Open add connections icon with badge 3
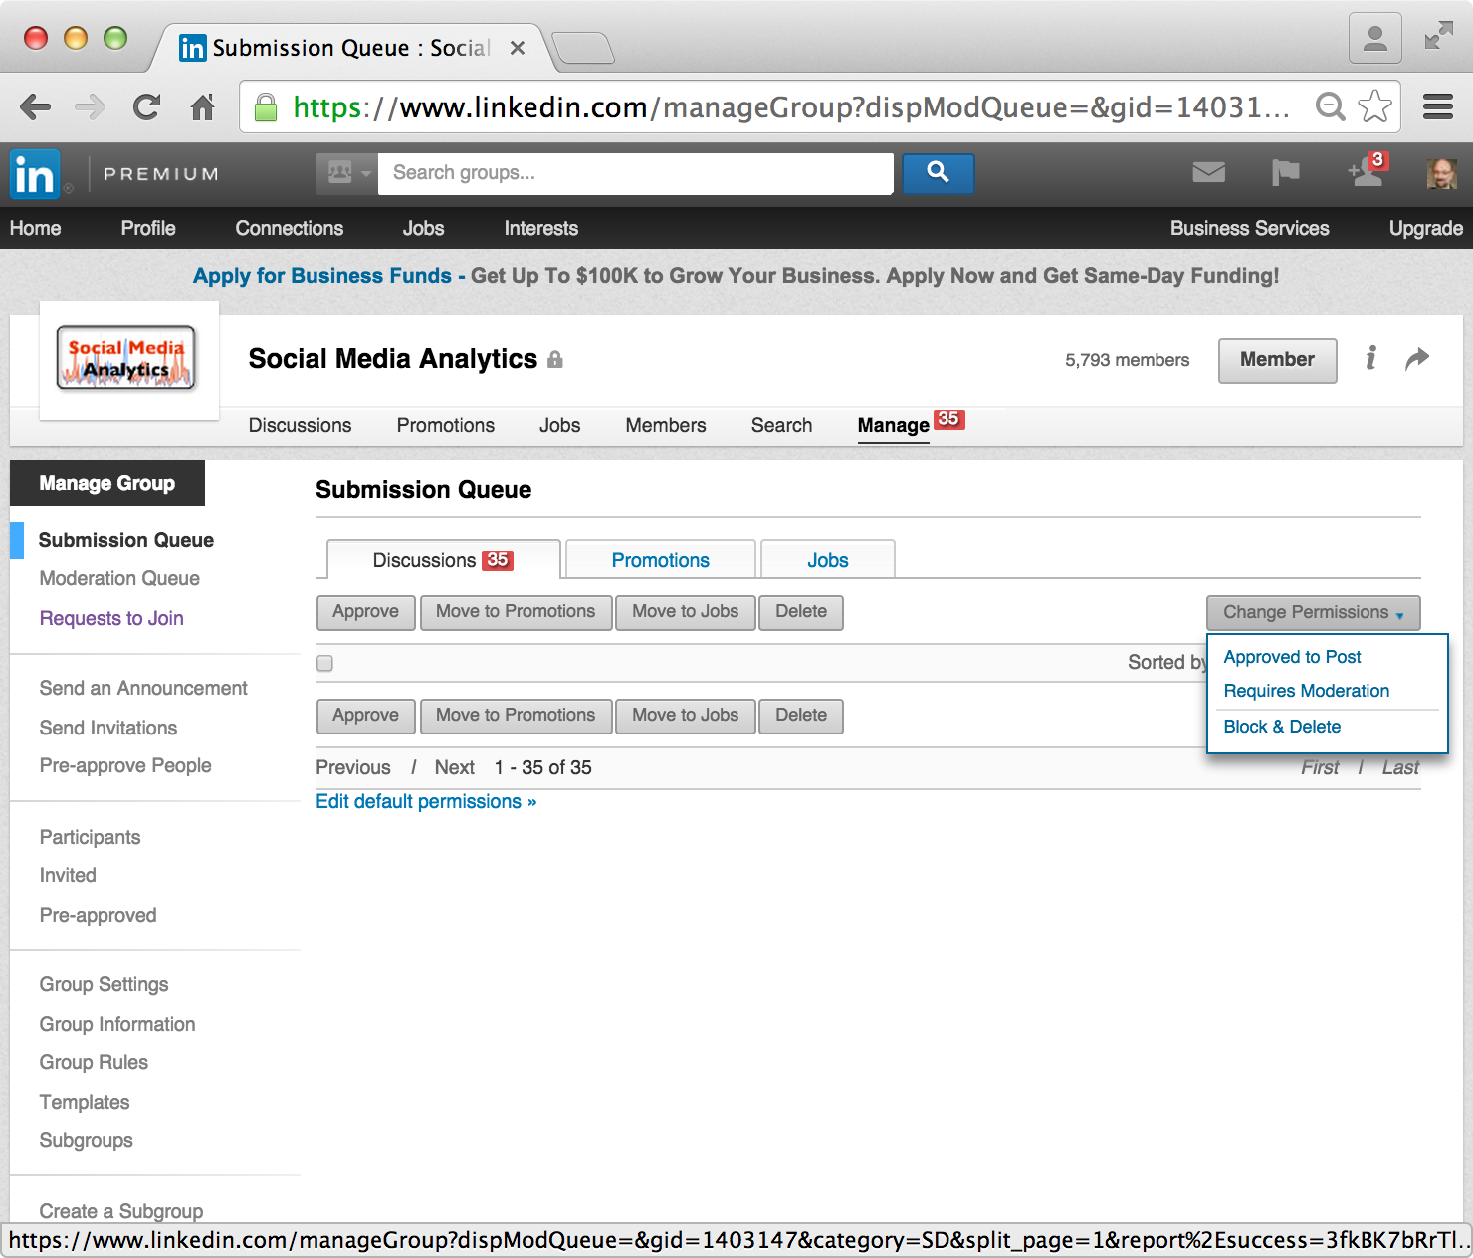Viewport: 1473px width, 1258px height. coord(1367,170)
